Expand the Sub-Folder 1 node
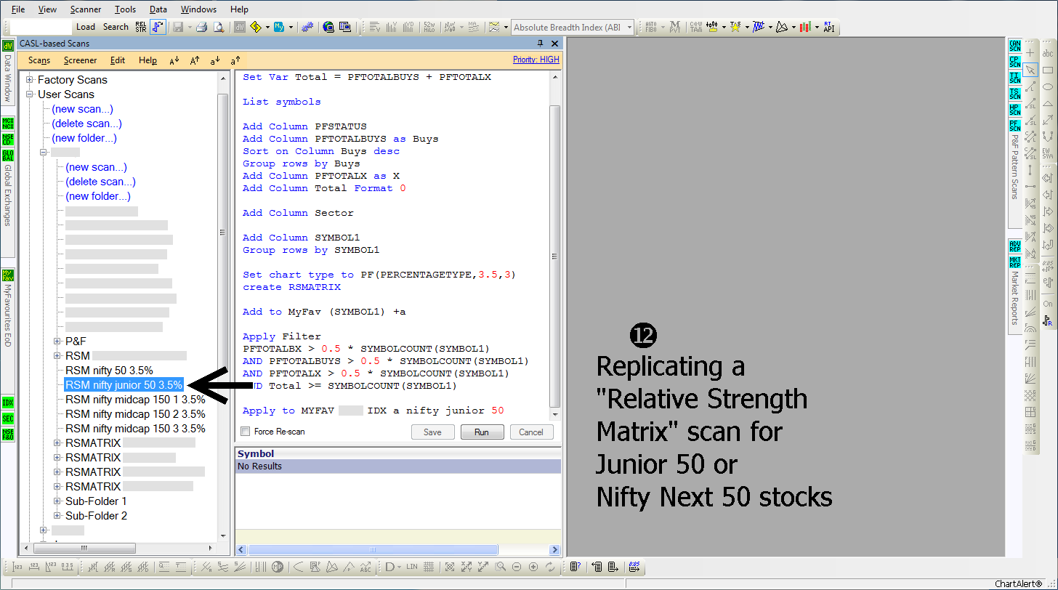Image resolution: width=1058 pixels, height=590 pixels. 57,501
